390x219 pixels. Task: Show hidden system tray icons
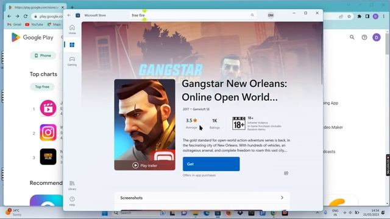(317, 212)
